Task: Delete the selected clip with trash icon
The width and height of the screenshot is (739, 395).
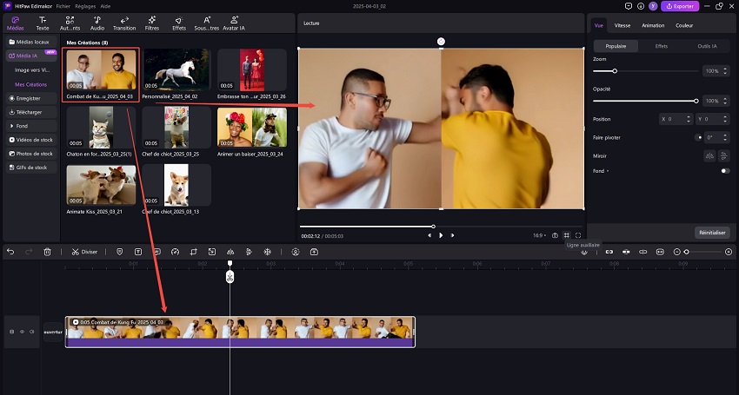Action: tap(47, 252)
